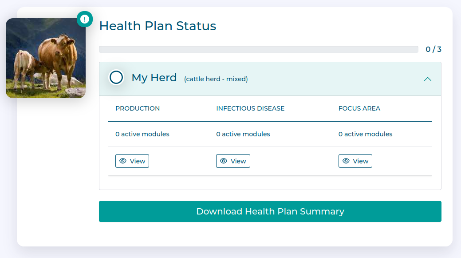The image size is (461, 258).
Task: Click Focus Area's 0 active modules text
Action: pos(365,134)
